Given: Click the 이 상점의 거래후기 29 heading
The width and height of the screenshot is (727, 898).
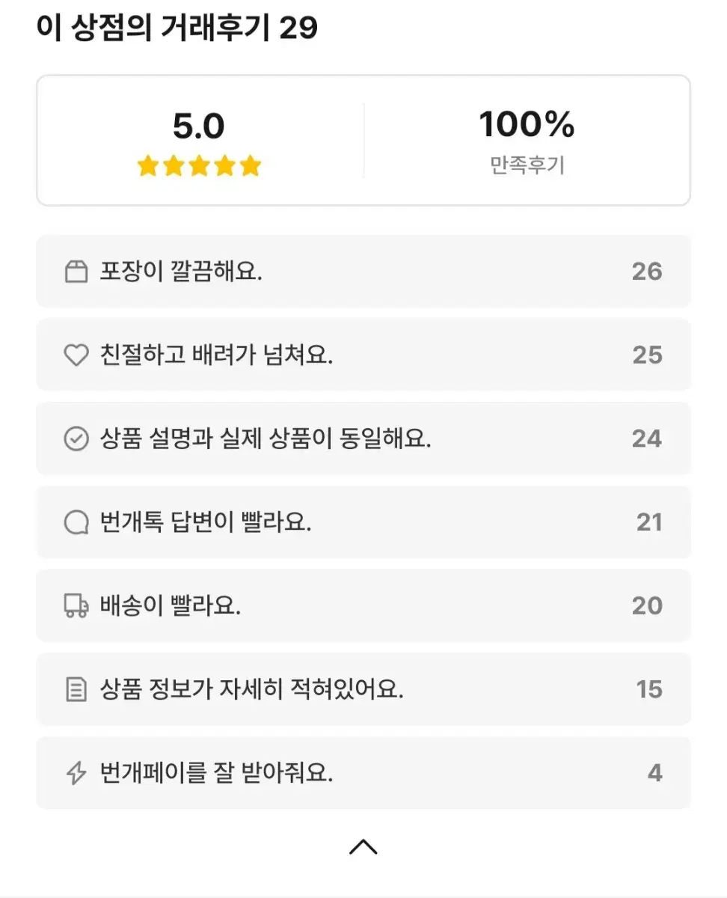Looking at the screenshot, I should pos(177,28).
